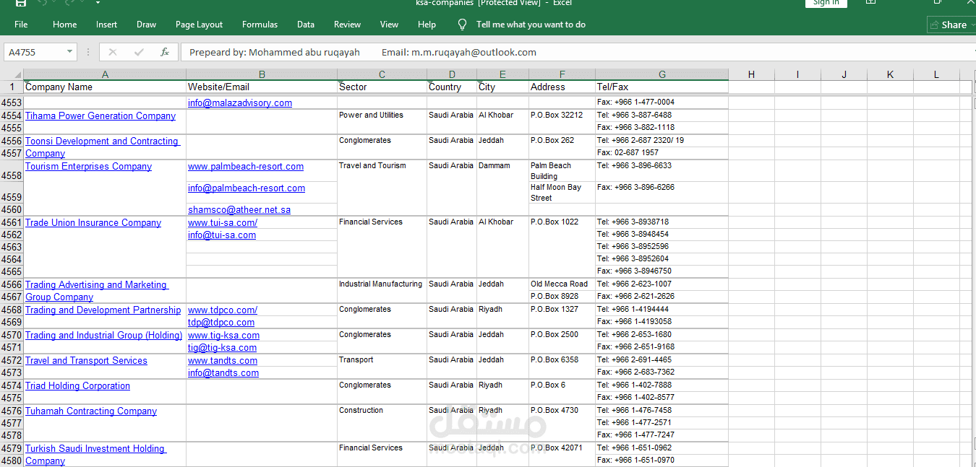The image size is (976, 467).
Task: Open Tuhamah Contracting Company link
Action: (91, 411)
